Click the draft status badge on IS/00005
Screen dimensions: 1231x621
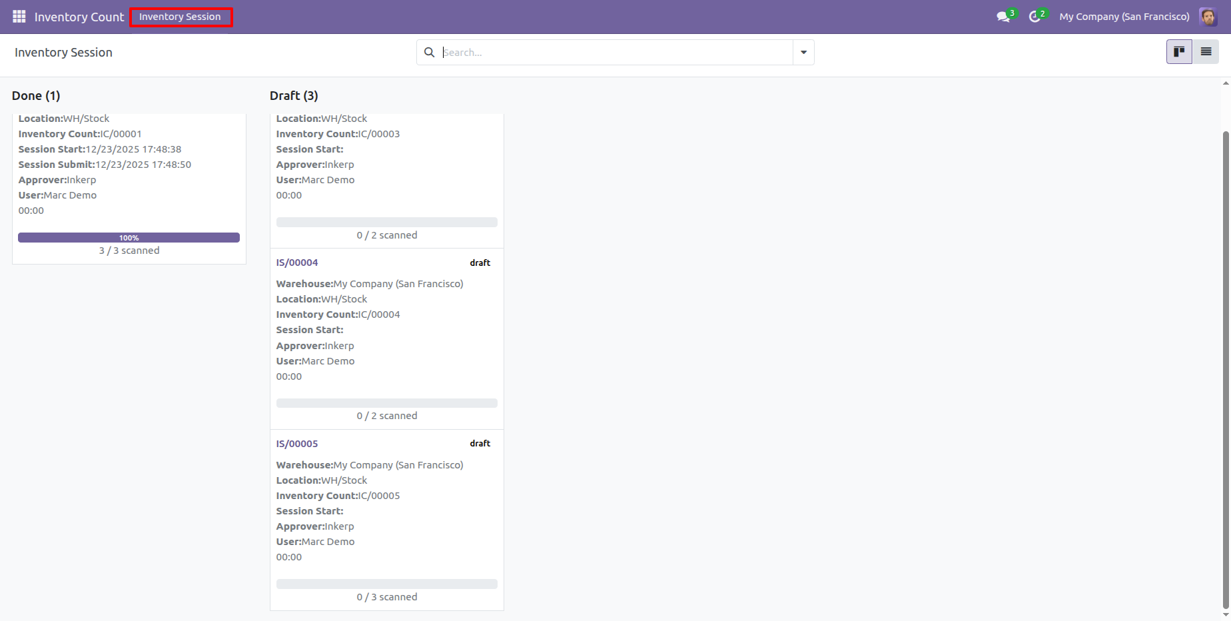point(480,444)
